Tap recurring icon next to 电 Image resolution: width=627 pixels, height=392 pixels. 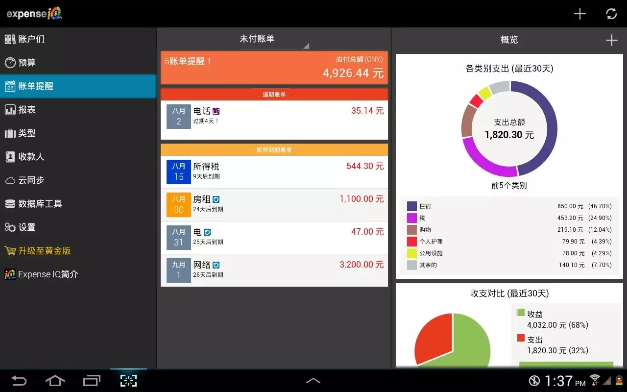pyautogui.click(x=207, y=232)
